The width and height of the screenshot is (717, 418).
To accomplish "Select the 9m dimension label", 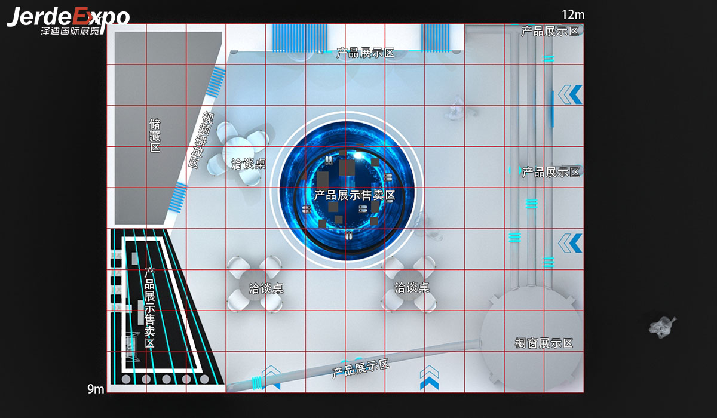I will [x=96, y=389].
